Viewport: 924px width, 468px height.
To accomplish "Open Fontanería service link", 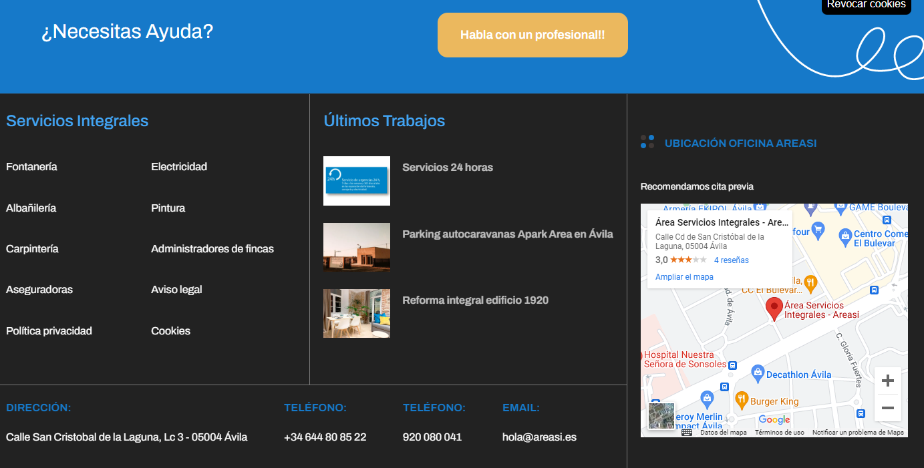I will [x=31, y=167].
